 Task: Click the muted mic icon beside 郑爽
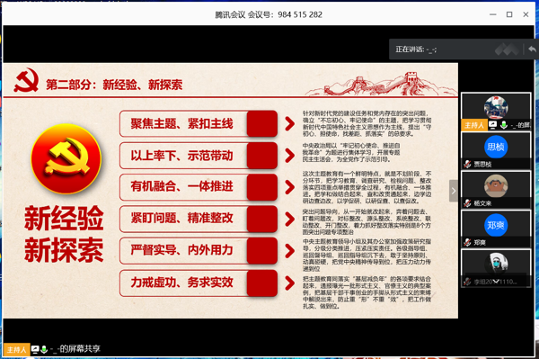467,243
